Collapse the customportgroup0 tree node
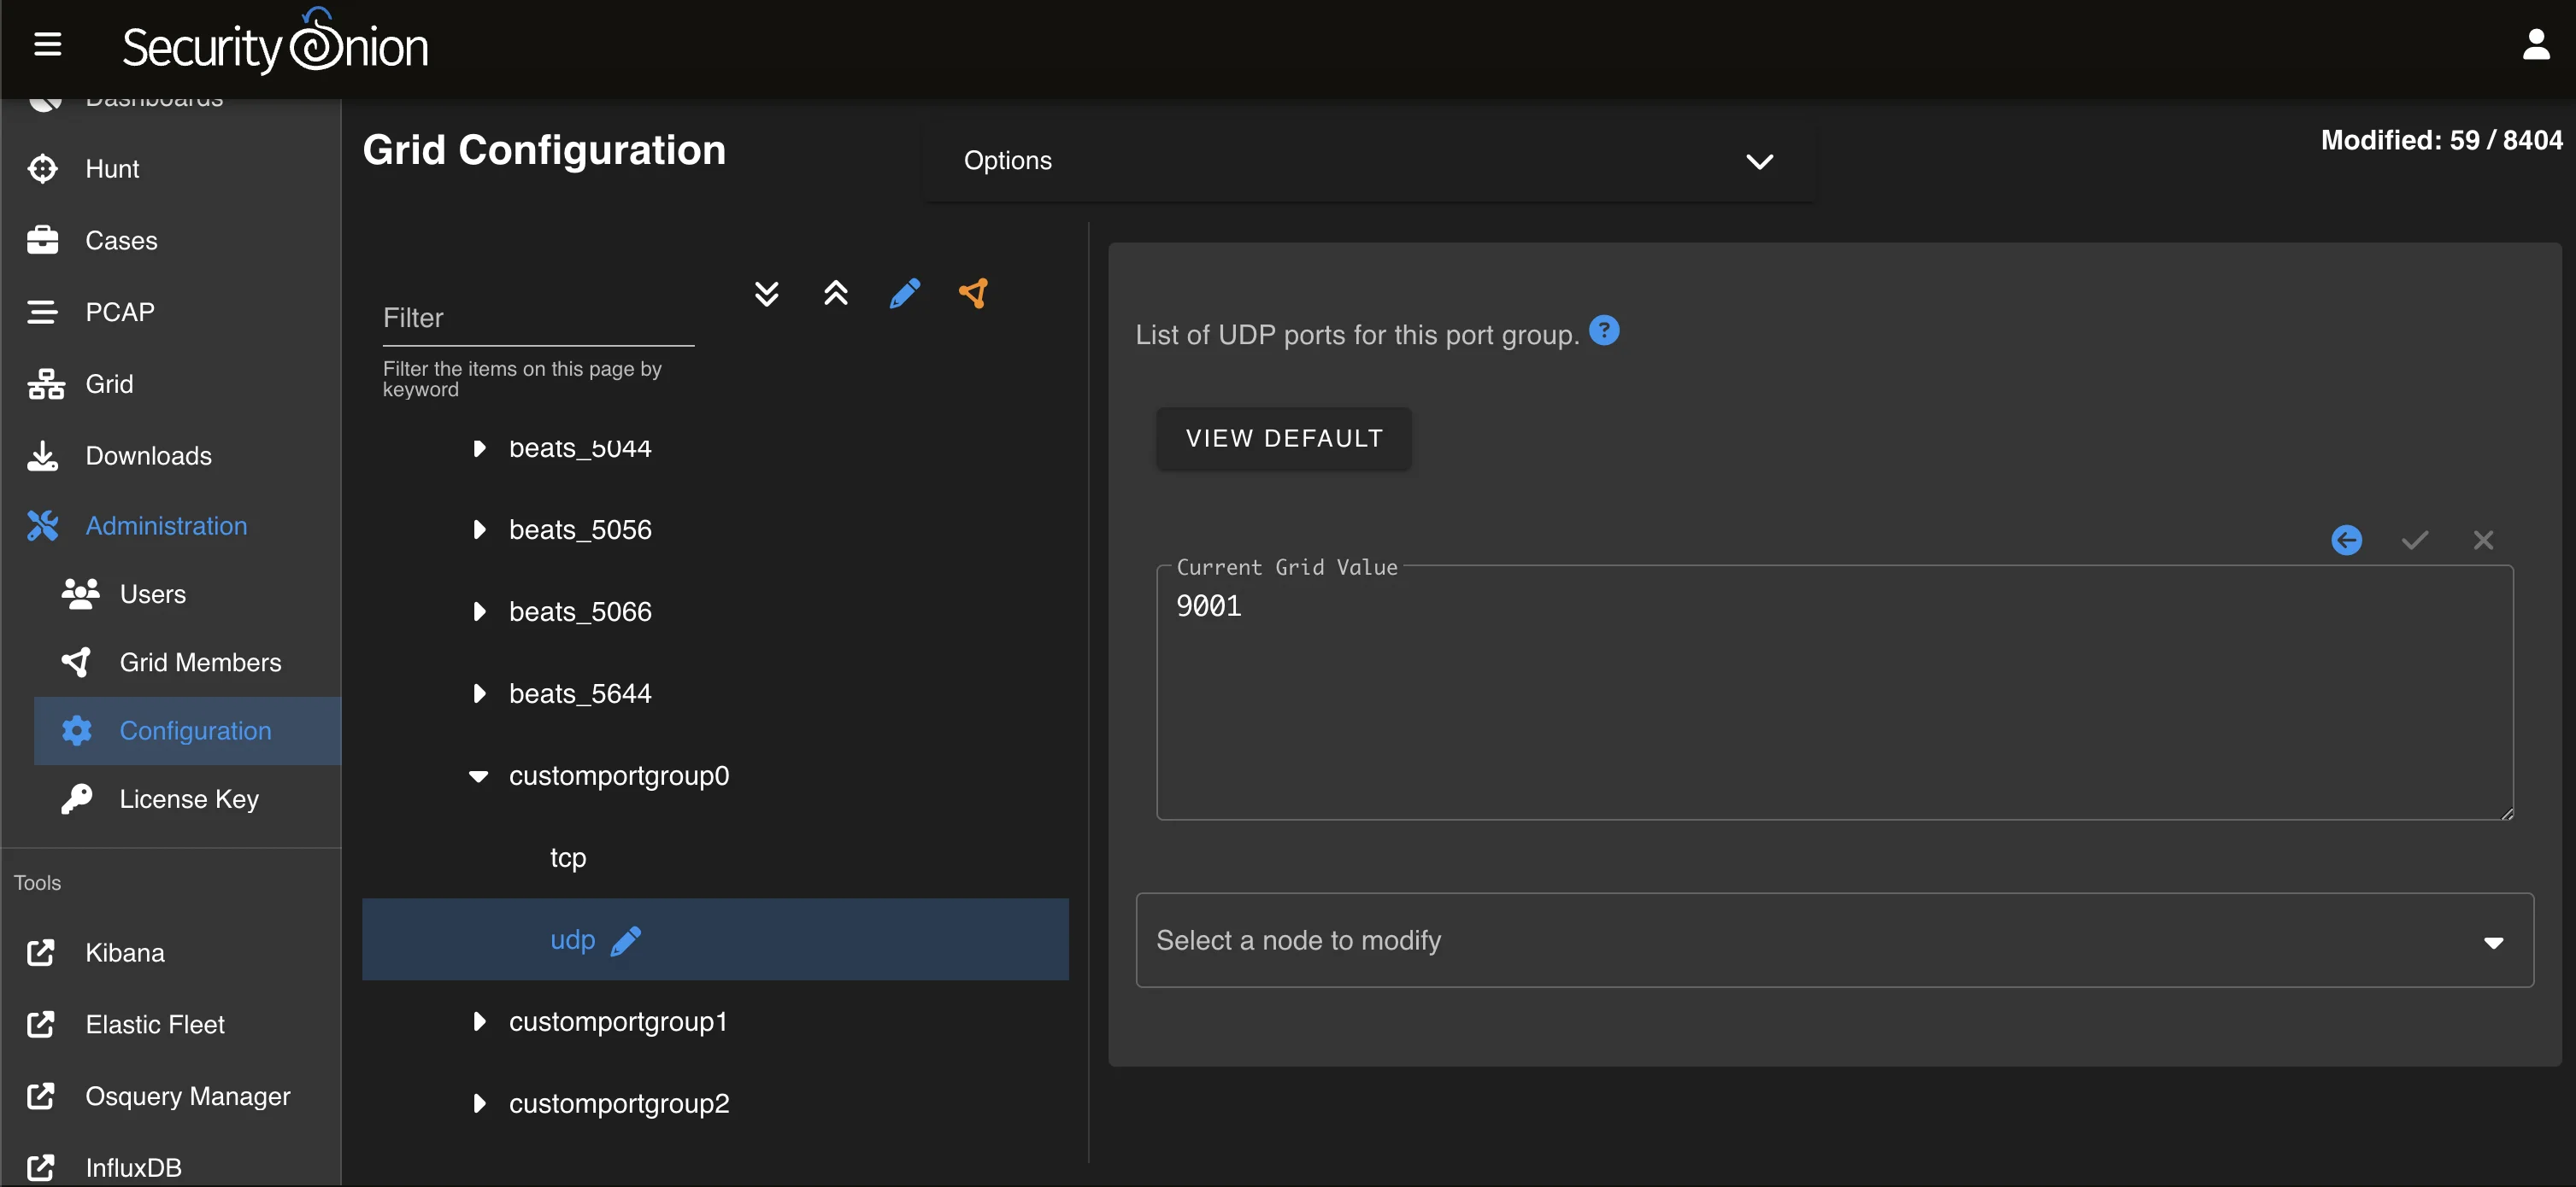2576x1187 pixels. pos(478,776)
